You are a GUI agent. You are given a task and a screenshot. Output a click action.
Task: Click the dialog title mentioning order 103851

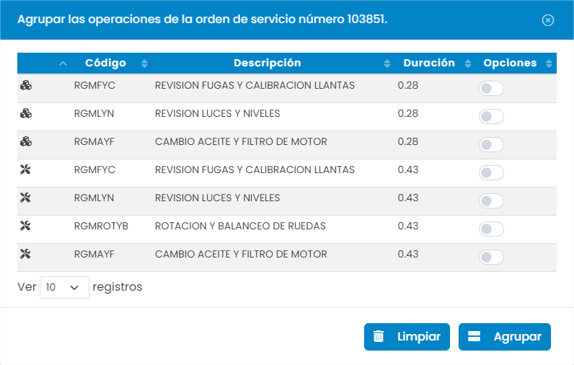tap(202, 19)
